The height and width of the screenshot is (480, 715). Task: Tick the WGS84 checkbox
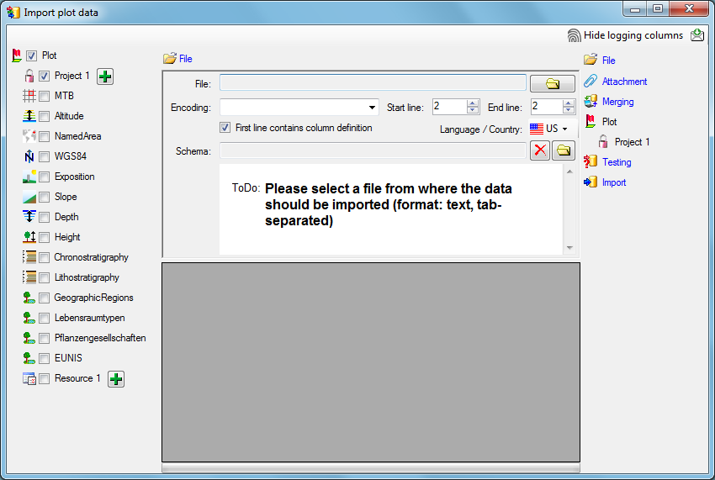[x=45, y=157]
